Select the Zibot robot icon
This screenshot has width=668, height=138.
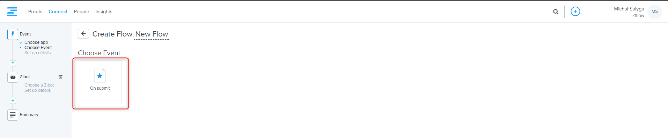pos(13,77)
